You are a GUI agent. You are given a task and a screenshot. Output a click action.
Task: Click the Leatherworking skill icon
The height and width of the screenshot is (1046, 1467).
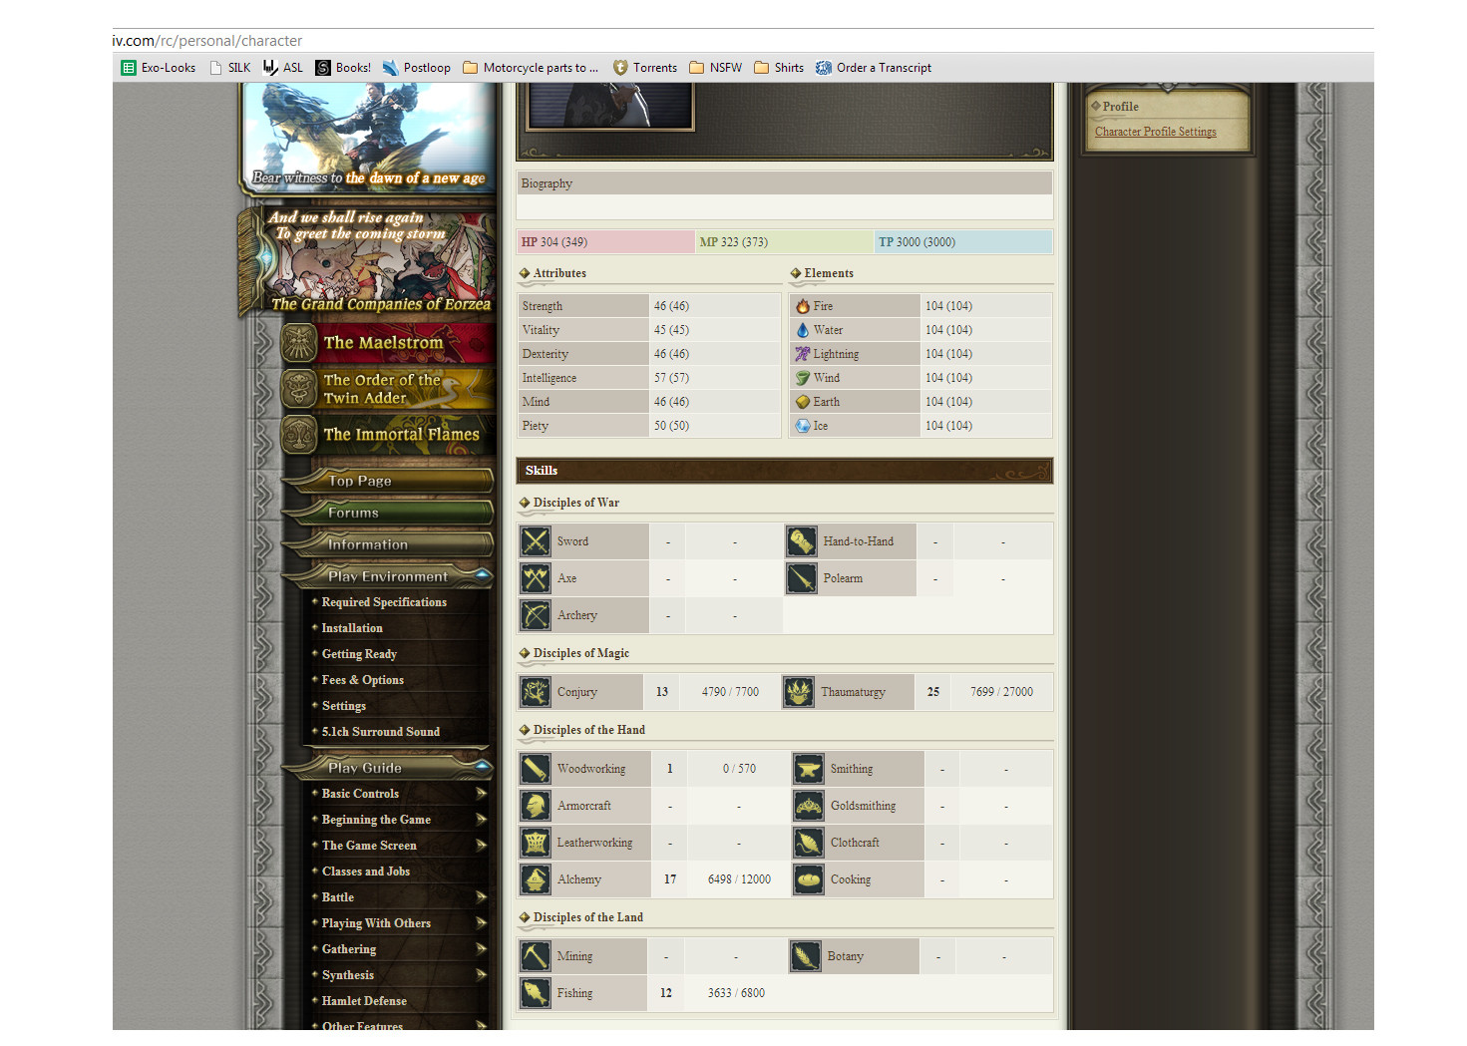[536, 843]
